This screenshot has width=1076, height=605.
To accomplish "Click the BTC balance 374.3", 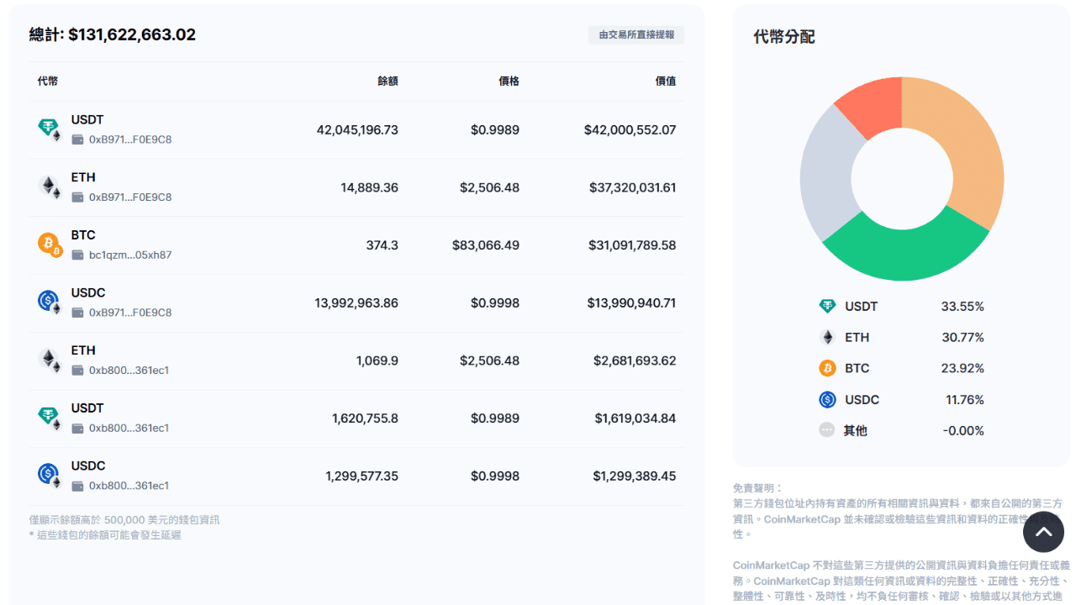I will coord(382,245).
